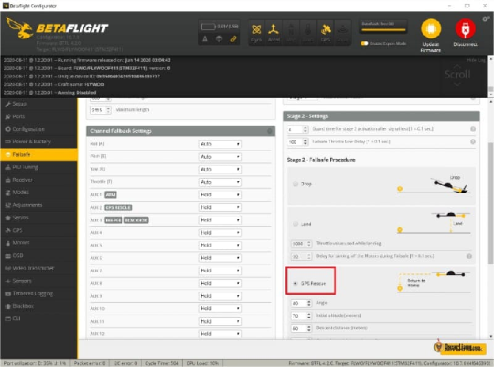Click the log panel scrollbar
The image size is (494, 367).
coord(491,89)
